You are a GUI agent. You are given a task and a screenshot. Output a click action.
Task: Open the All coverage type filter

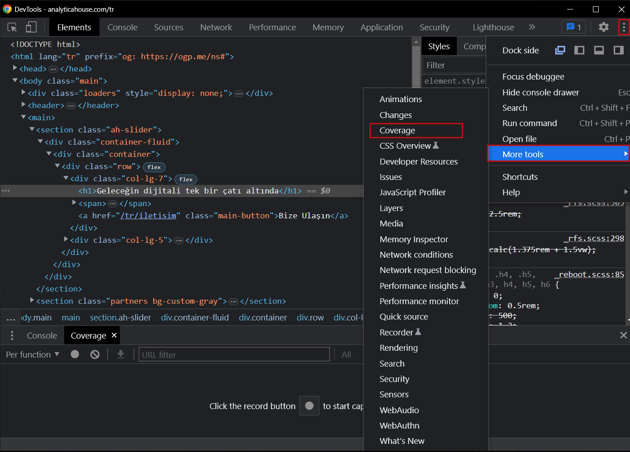click(346, 355)
